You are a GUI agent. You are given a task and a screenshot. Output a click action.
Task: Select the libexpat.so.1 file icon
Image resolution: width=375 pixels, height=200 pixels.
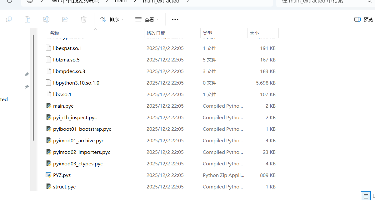pos(48,48)
